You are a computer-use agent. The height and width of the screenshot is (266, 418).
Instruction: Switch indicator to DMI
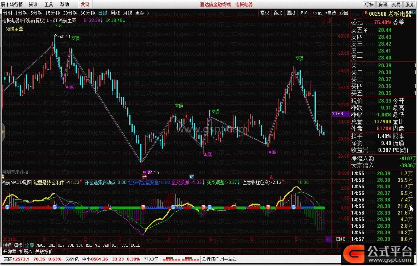tap(52, 245)
